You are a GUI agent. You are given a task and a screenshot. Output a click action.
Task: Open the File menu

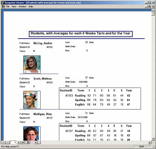point(8,7)
